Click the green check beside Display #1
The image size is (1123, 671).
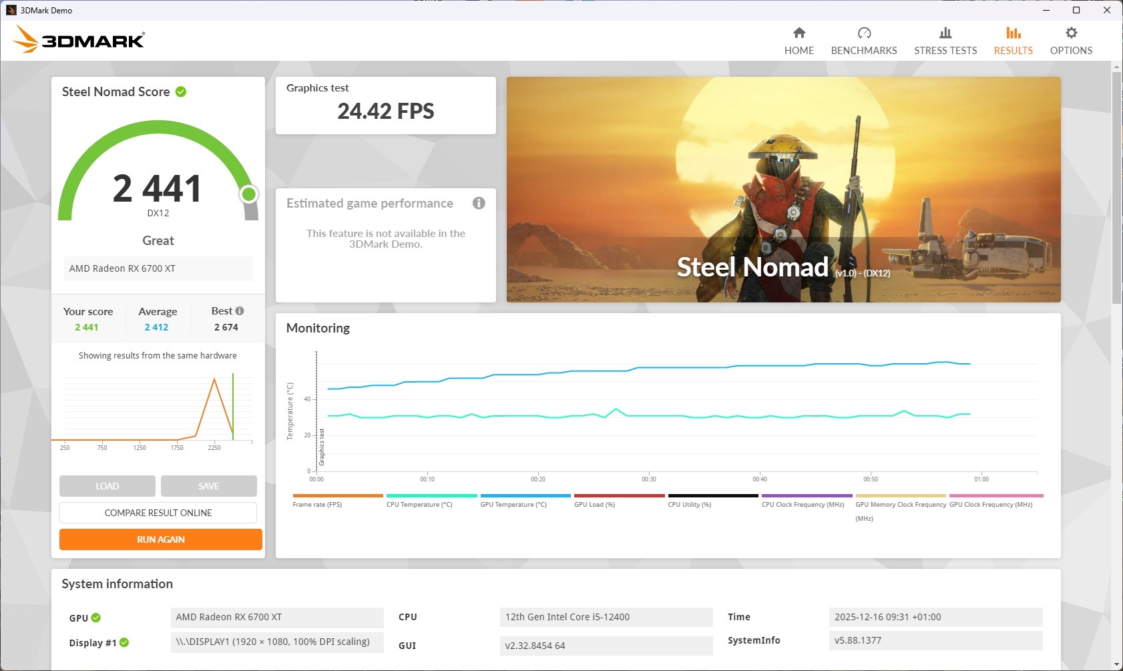[x=124, y=642]
